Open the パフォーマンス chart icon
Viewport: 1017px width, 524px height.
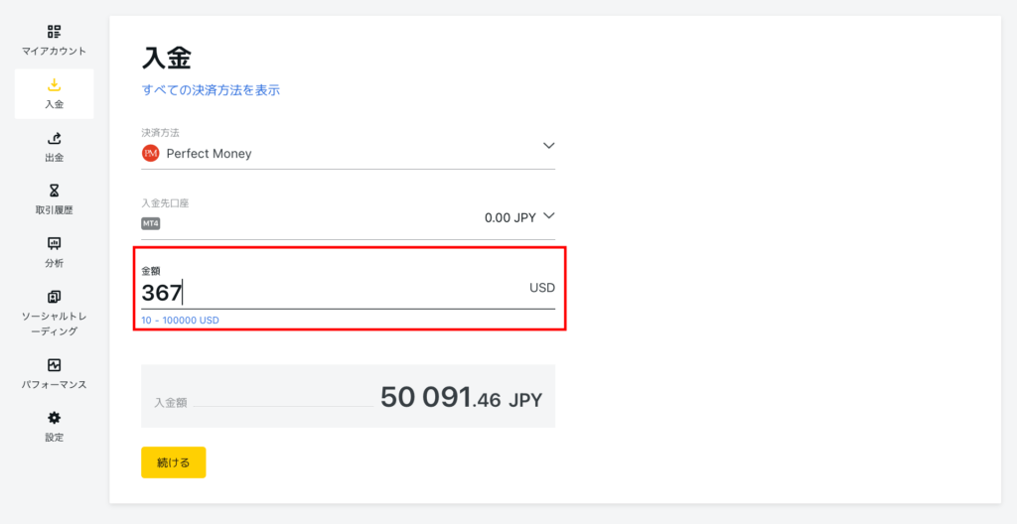[x=55, y=364]
